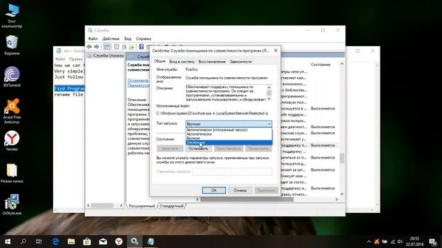Choose Автоматически (отложенный запуск) startup option
This screenshot has width=442, height=248.
pyautogui.click(x=229, y=130)
